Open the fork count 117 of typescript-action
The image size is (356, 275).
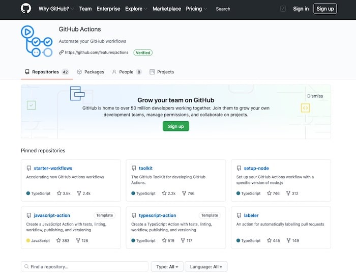[187, 240]
